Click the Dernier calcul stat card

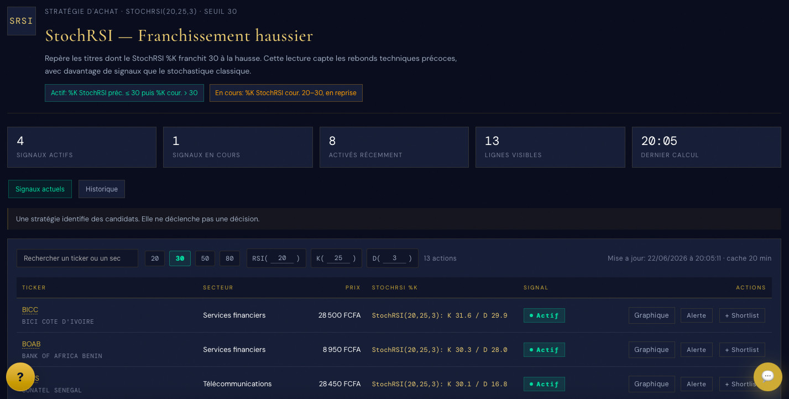click(x=707, y=147)
